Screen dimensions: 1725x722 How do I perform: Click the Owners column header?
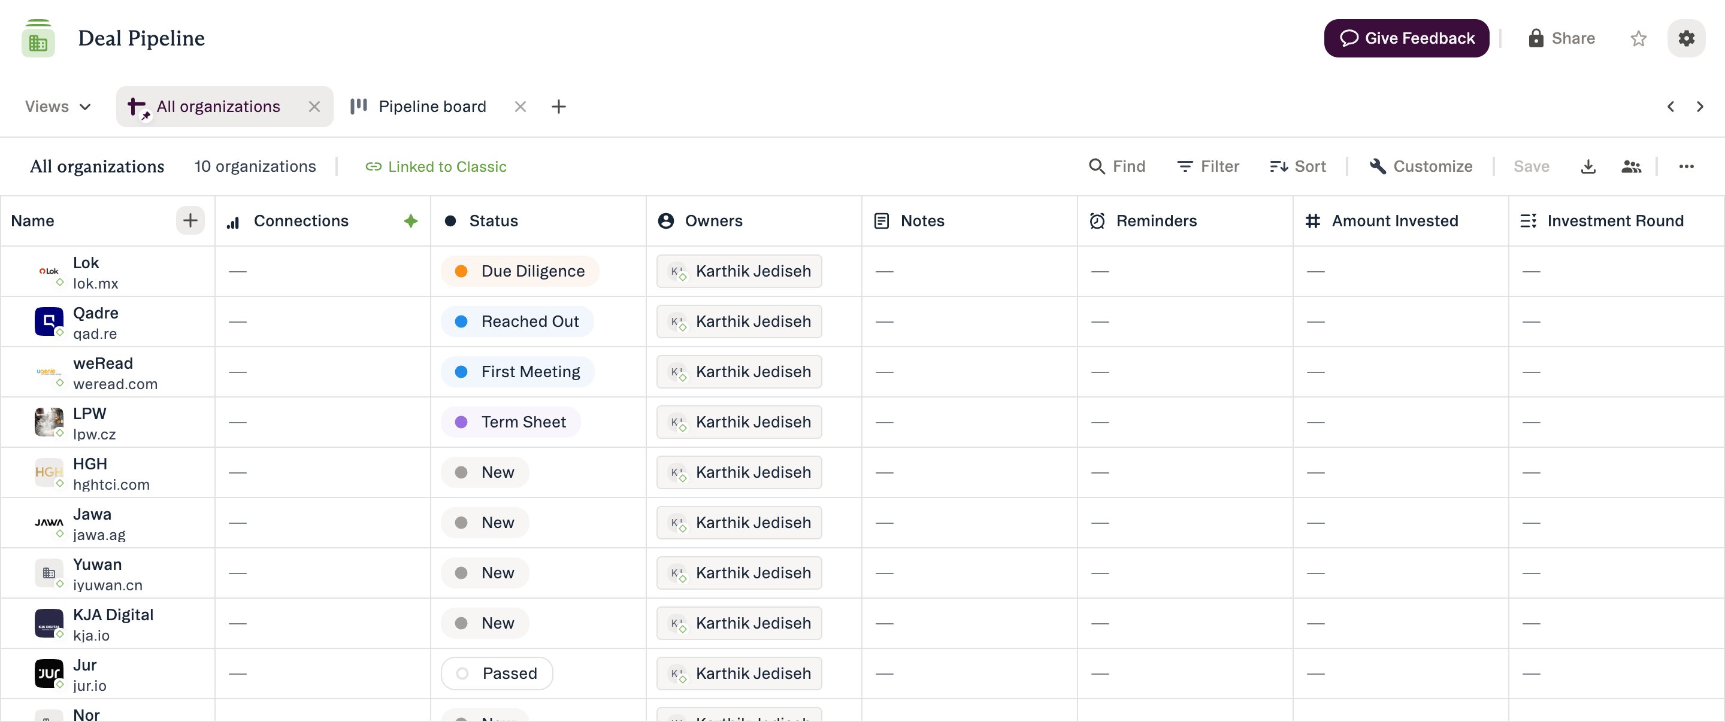pyautogui.click(x=754, y=221)
